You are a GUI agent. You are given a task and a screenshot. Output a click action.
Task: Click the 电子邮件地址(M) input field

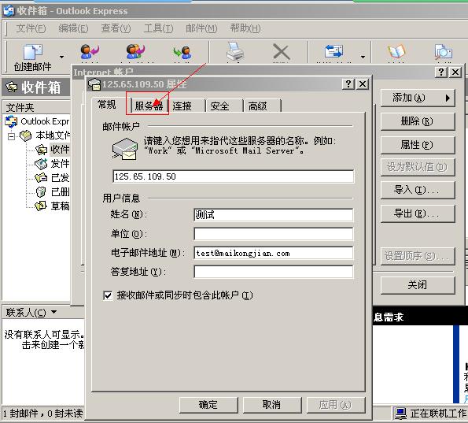pyautogui.click(x=273, y=253)
